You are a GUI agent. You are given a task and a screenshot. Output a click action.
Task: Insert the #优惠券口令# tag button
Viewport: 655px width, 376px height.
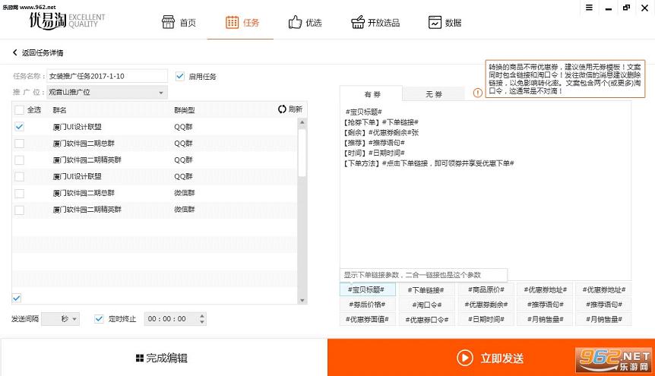point(426,319)
